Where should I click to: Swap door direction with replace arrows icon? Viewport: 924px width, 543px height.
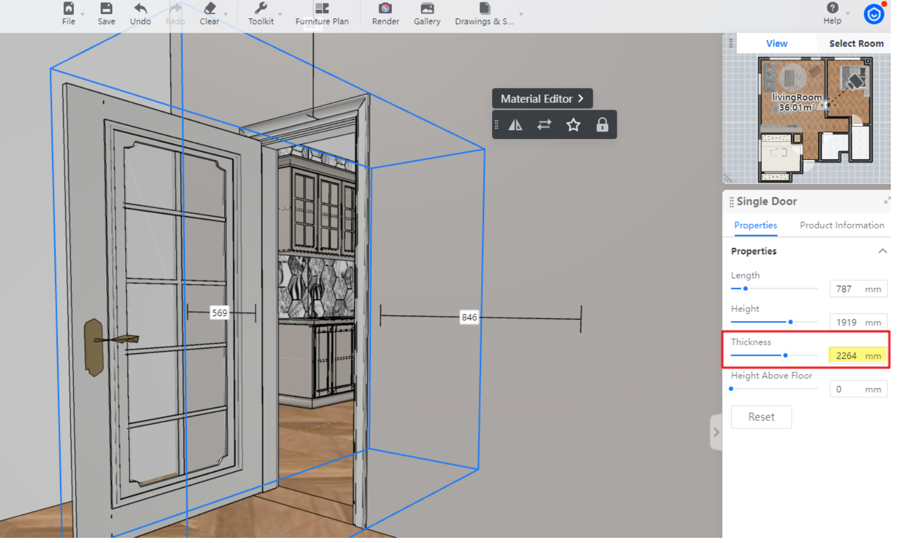click(x=544, y=125)
